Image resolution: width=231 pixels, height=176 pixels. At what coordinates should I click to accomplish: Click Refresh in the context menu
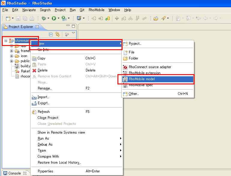77,112
